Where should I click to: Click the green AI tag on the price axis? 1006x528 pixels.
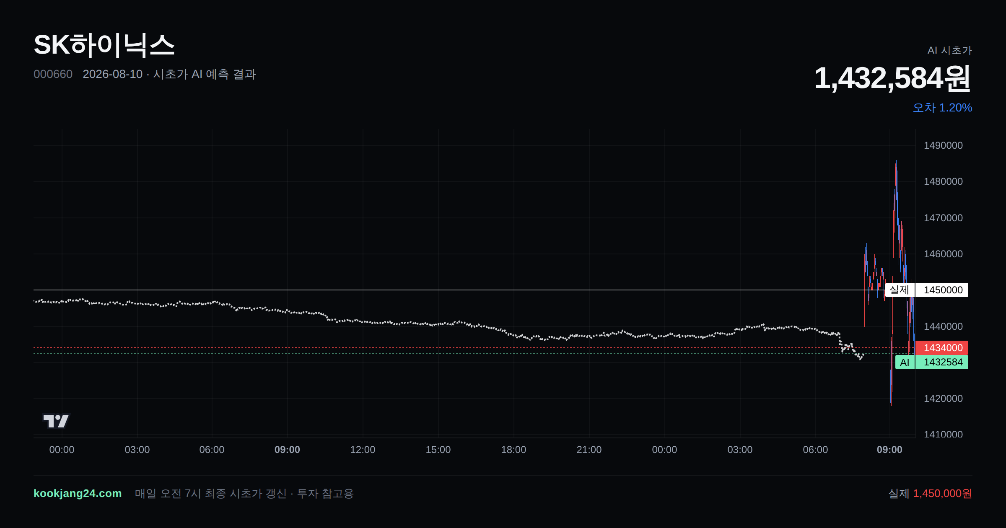(x=905, y=362)
